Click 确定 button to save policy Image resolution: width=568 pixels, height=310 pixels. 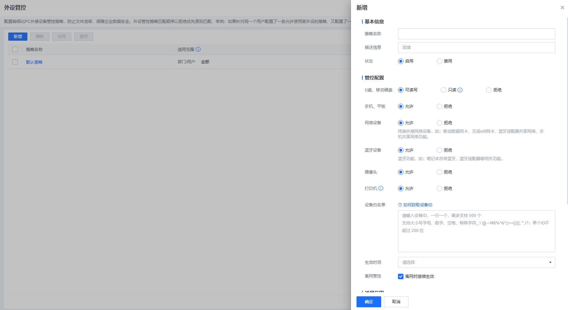(368, 302)
